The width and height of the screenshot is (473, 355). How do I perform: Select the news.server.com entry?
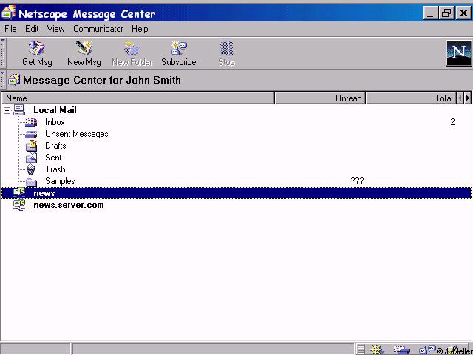pos(69,206)
